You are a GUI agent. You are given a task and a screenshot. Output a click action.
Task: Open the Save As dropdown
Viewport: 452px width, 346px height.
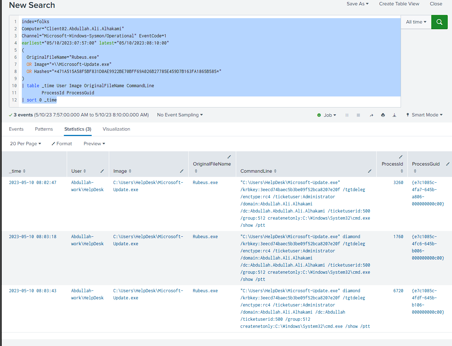click(x=357, y=4)
